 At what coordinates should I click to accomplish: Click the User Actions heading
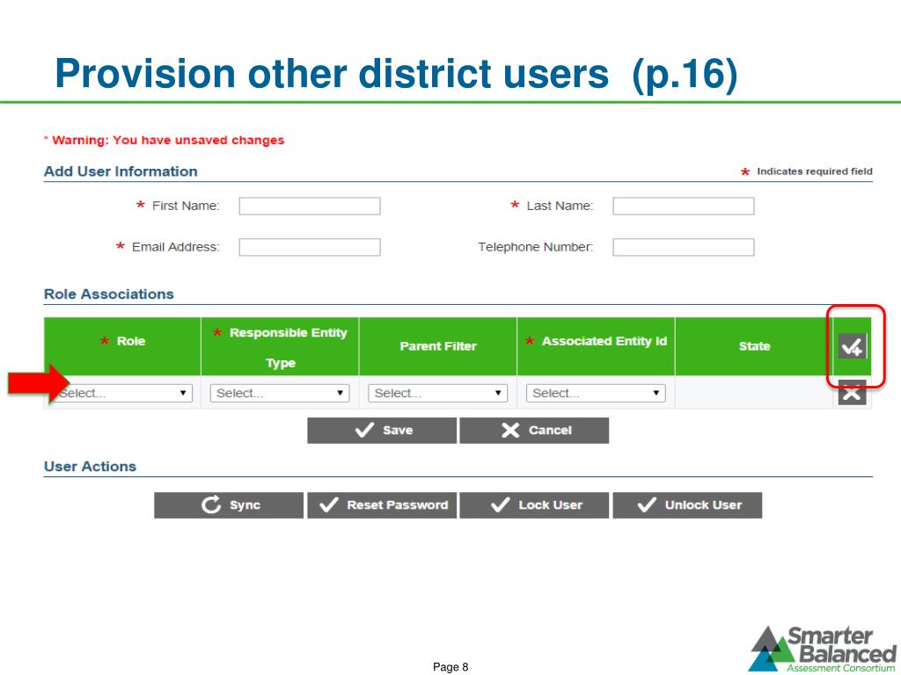tap(91, 466)
